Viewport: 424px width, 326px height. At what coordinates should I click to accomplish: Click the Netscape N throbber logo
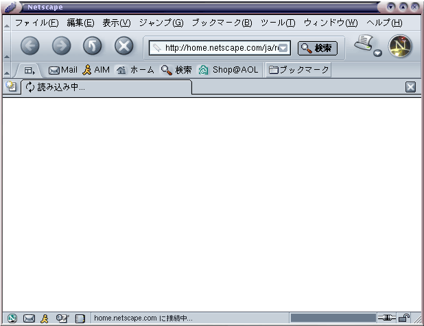(x=400, y=46)
